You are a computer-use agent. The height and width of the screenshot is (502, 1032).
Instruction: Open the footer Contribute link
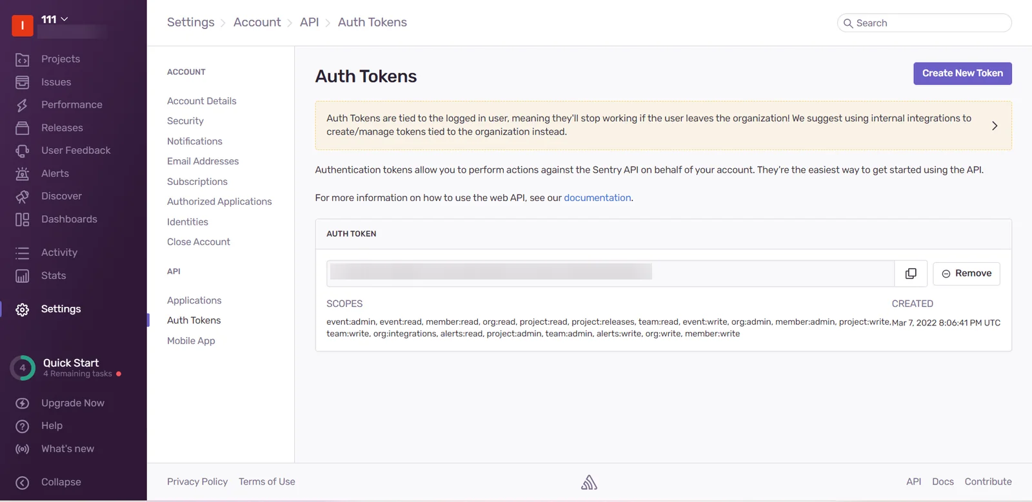pos(988,481)
